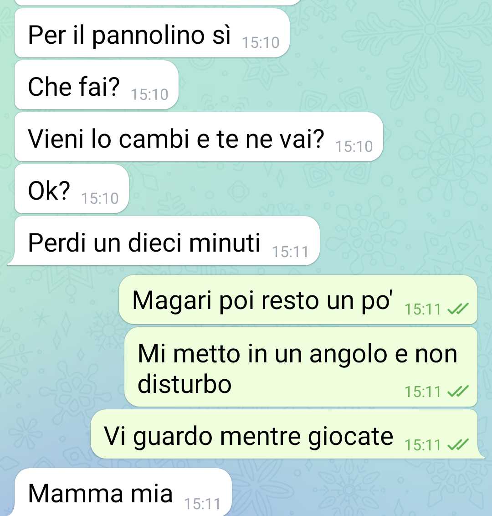Select the 'Che fai?' message bubble
492x516 pixels.
pos(97,85)
